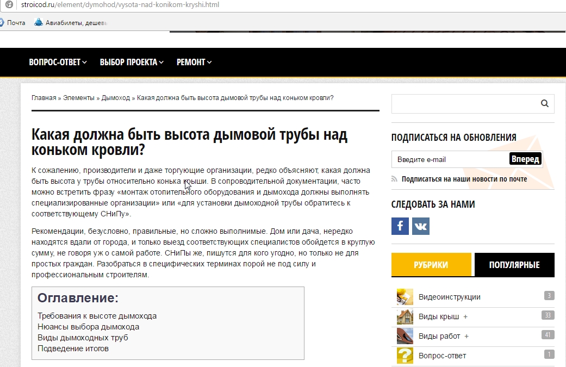Click the Виды работ count badge 41
This screenshot has width=566, height=367.
point(548,334)
